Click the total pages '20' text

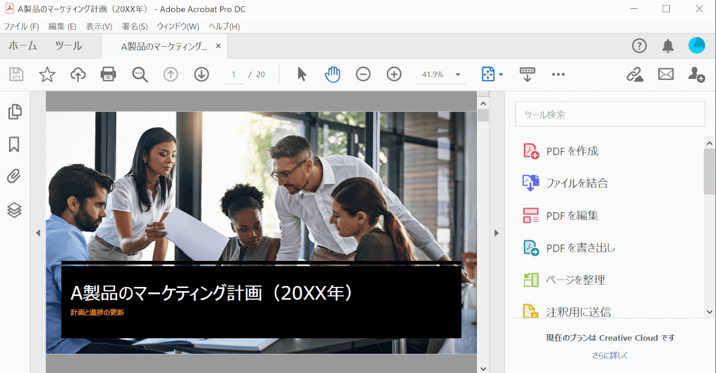(x=261, y=75)
